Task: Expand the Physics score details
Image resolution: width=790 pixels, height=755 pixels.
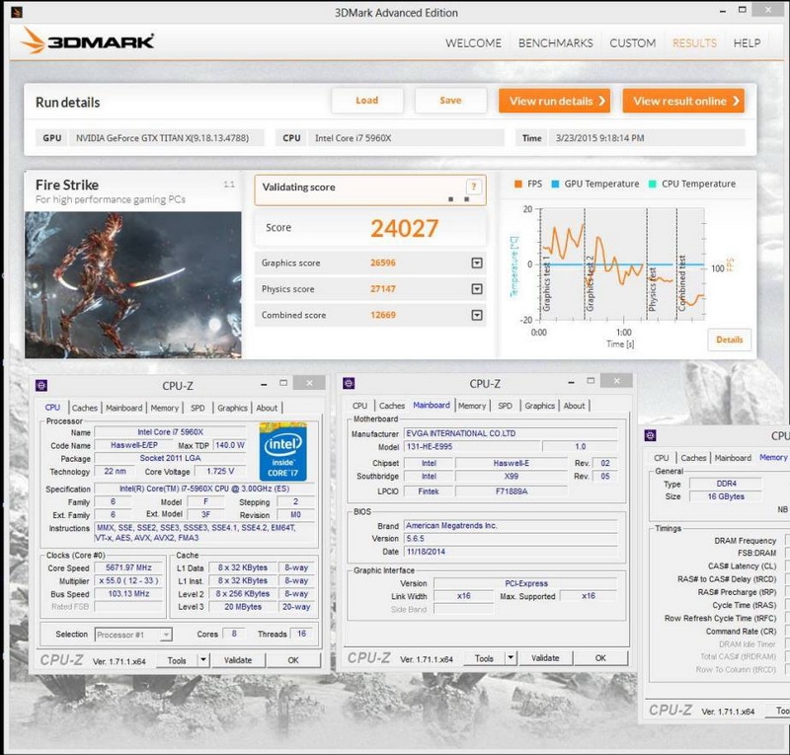Action: (x=477, y=289)
